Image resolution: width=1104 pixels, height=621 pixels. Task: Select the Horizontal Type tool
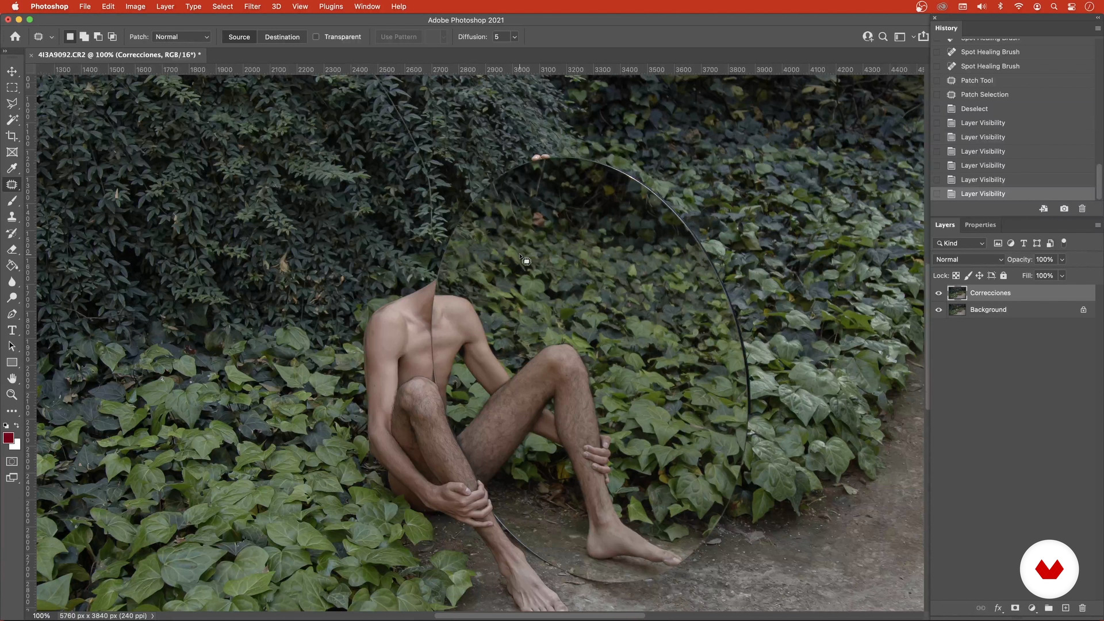point(11,330)
